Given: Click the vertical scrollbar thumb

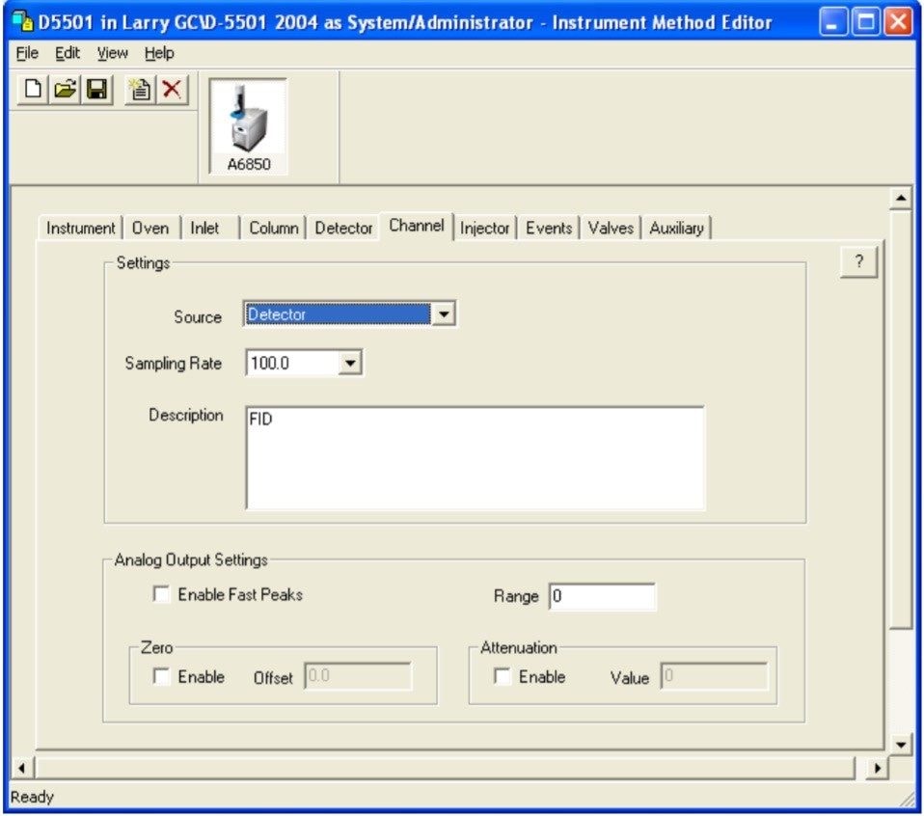Looking at the screenshot, I should pos(901,420).
